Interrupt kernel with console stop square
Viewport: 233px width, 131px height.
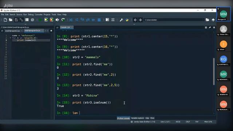[206, 28]
